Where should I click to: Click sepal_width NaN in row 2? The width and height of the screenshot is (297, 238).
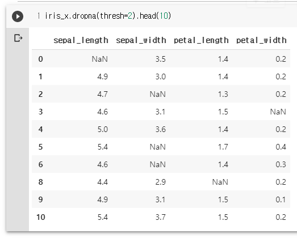(158, 94)
